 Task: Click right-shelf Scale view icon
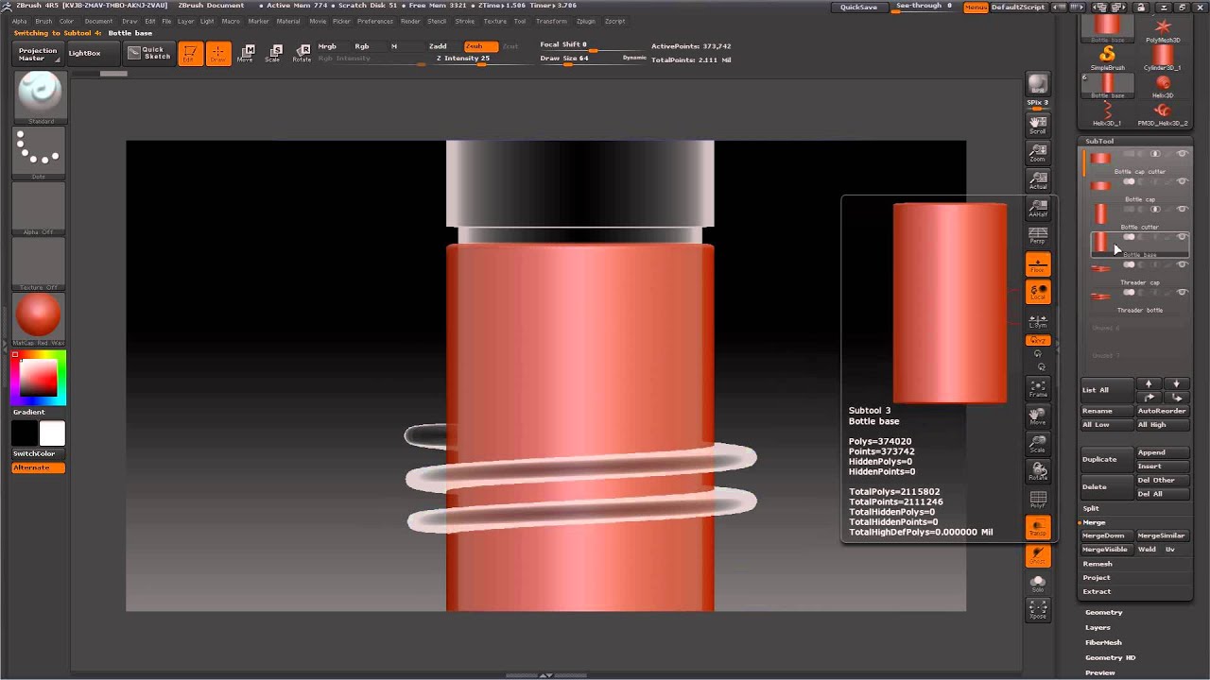coord(1038,443)
